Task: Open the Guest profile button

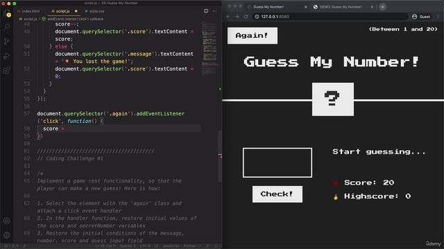Action: (421, 17)
